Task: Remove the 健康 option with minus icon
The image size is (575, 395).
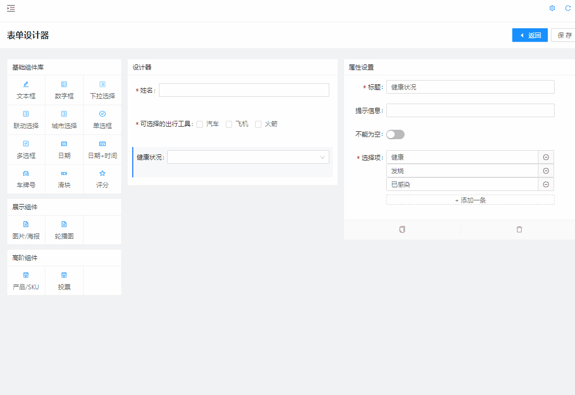Action: pos(546,157)
